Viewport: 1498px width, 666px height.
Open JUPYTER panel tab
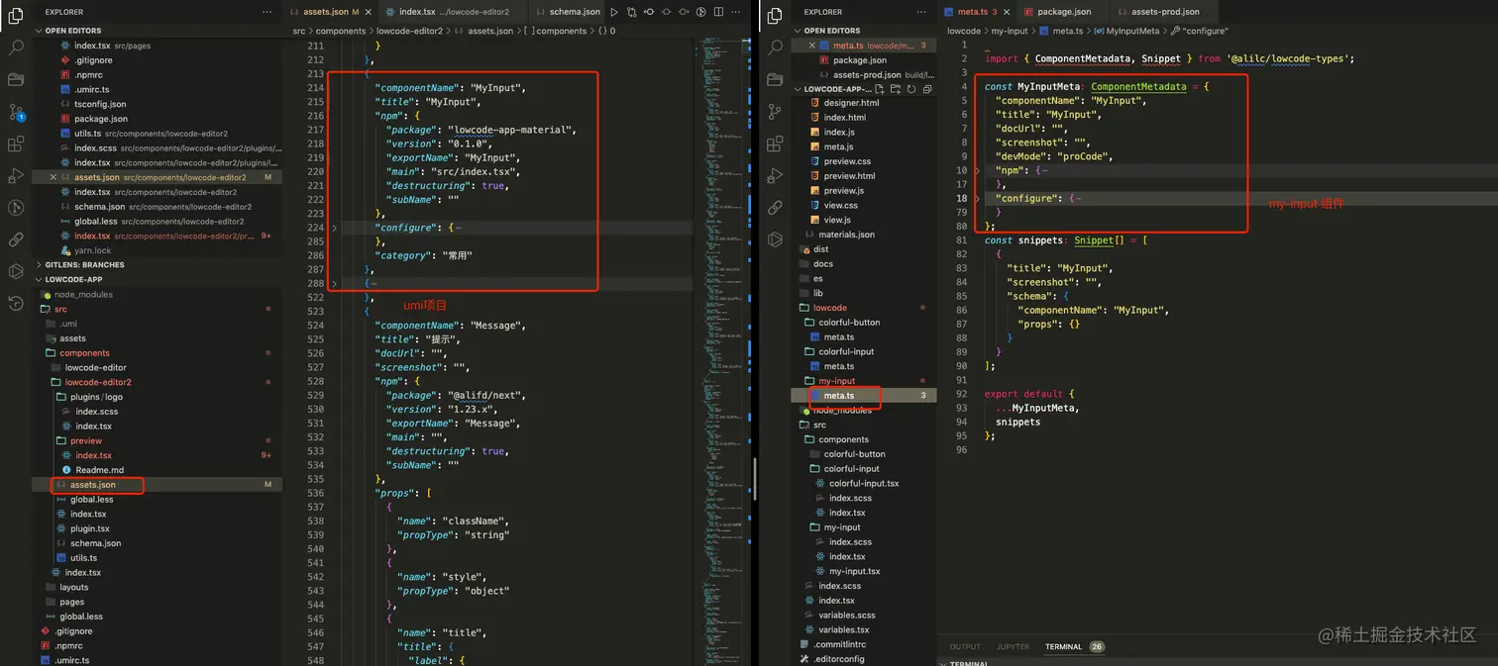pyautogui.click(x=1013, y=646)
